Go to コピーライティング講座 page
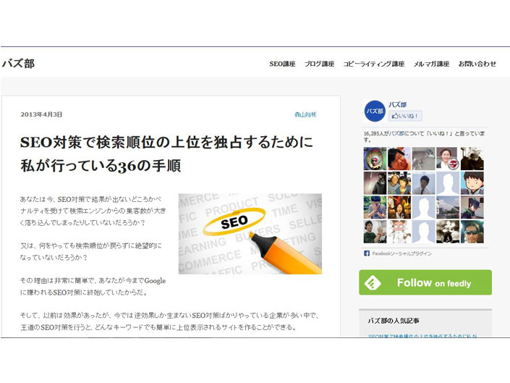510x383 pixels. [374, 64]
